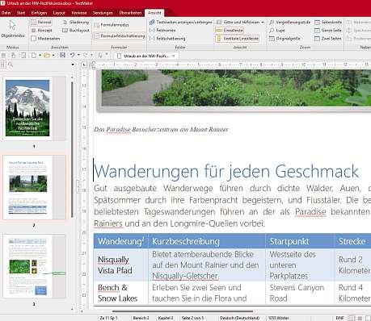Zoom to Ganze Seite
The height and width of the screenshot is (321, 371).
coord(328,31)
